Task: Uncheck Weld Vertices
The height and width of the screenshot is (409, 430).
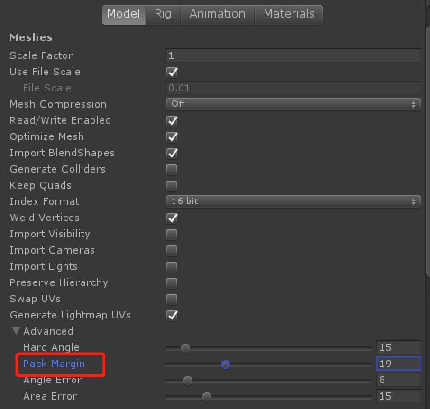Action: (x=171, y=218)
